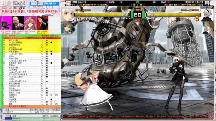Click the scrolling song title ticker
This screenshot has height=121, width=216.
click(136, 116)
